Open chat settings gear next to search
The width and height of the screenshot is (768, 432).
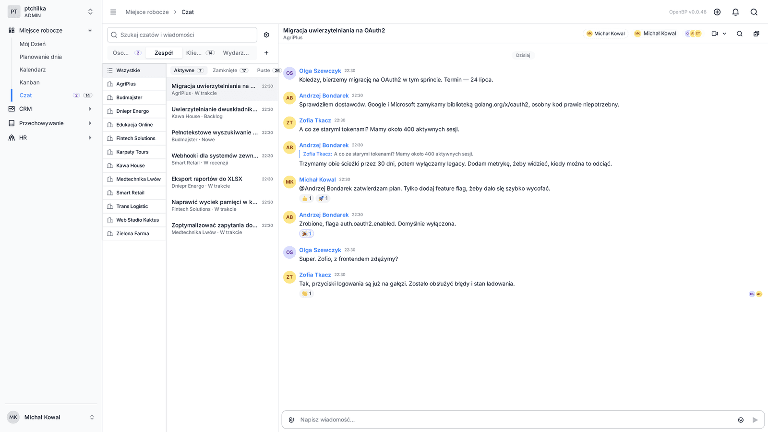coord(266,35)
